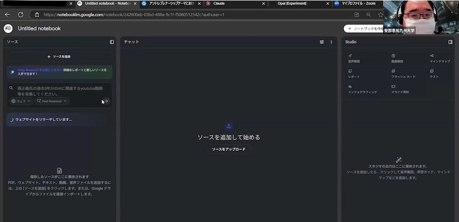
Task: Open chat settings sliders icon
Action: [x=322, y=42]
